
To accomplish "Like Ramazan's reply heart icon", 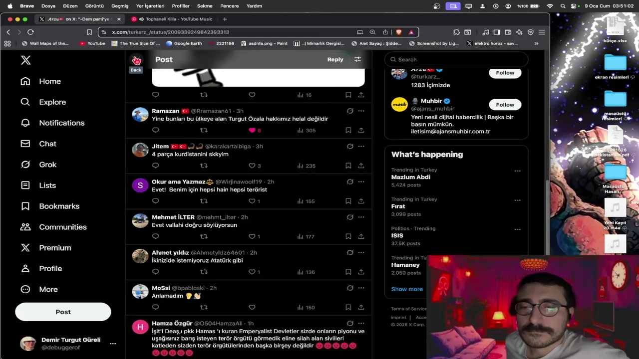I will (252, 130).
